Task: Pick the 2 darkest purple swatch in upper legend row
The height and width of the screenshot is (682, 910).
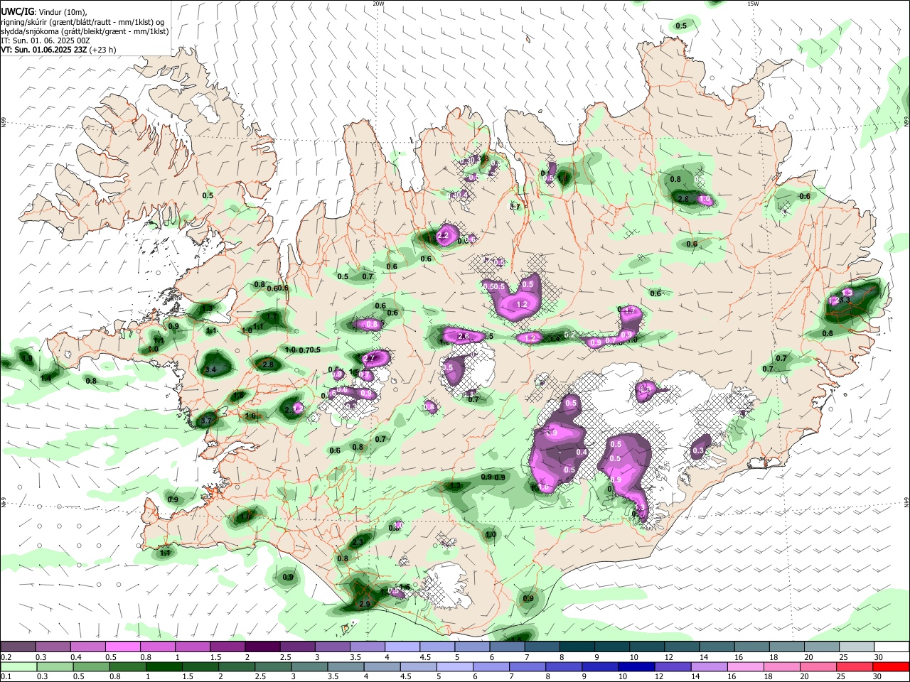Action: [x=262, y=647]
